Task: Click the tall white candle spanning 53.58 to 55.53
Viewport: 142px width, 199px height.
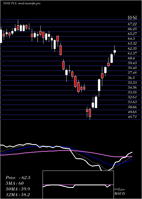Action: [x=99, y=85]
